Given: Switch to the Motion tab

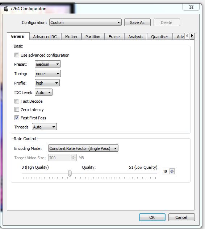Looking at the screenshot, I should pos(71,37).
